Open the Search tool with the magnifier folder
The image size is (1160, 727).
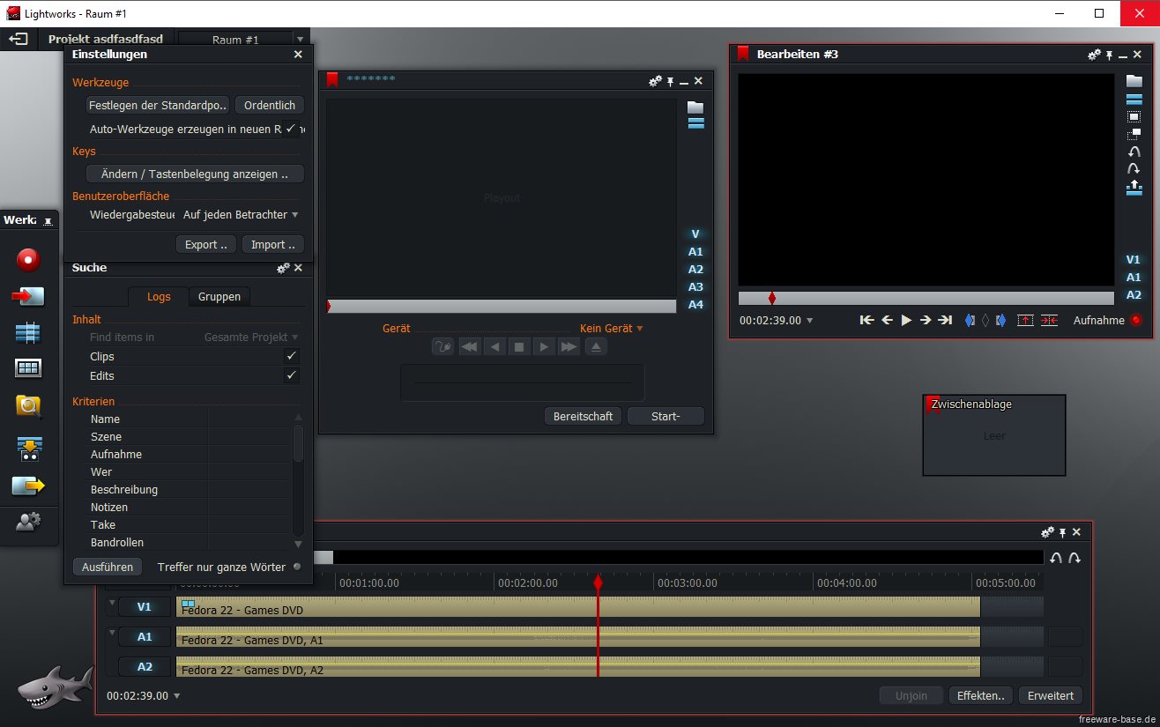coord(28,406)
